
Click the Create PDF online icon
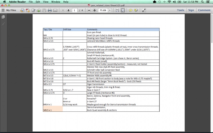coord(28,10)
